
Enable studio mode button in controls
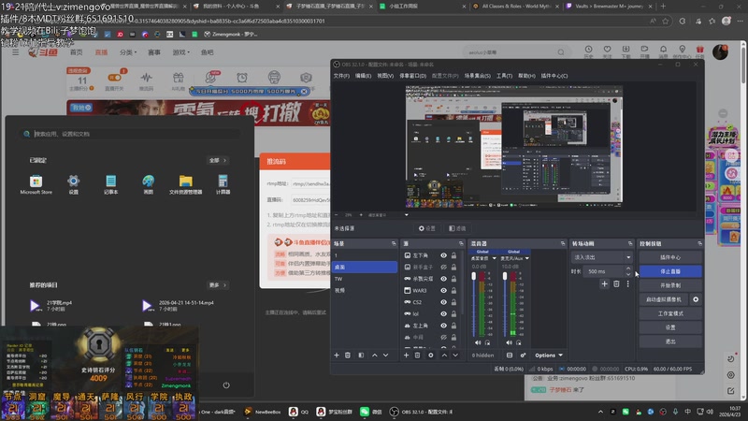click(x=670, y=313)
